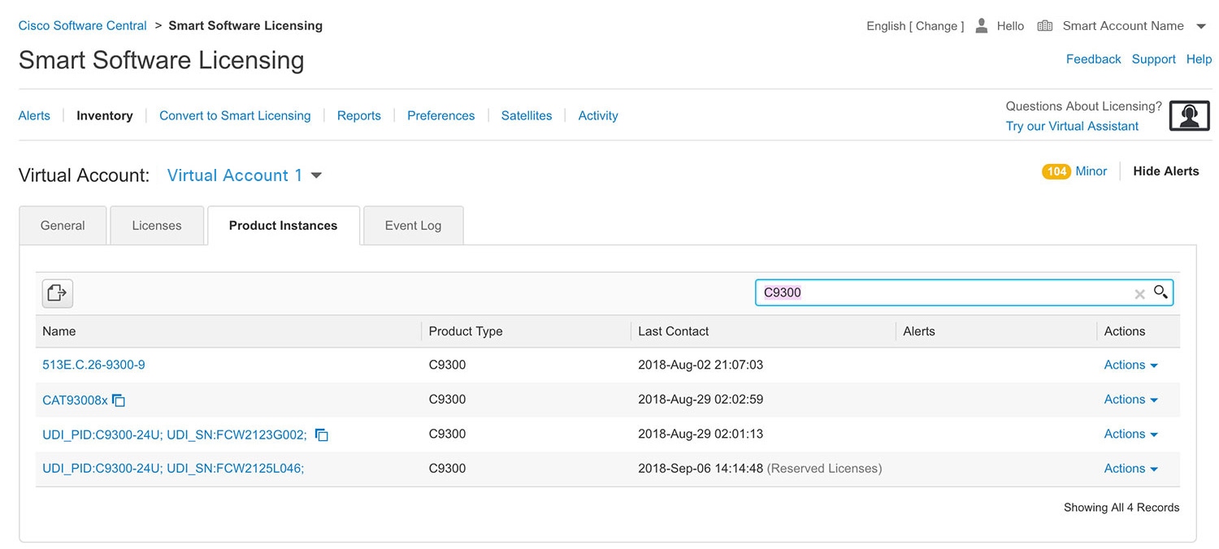
Task: Open Convert to Smart Licensing
Action: [235, 115]
